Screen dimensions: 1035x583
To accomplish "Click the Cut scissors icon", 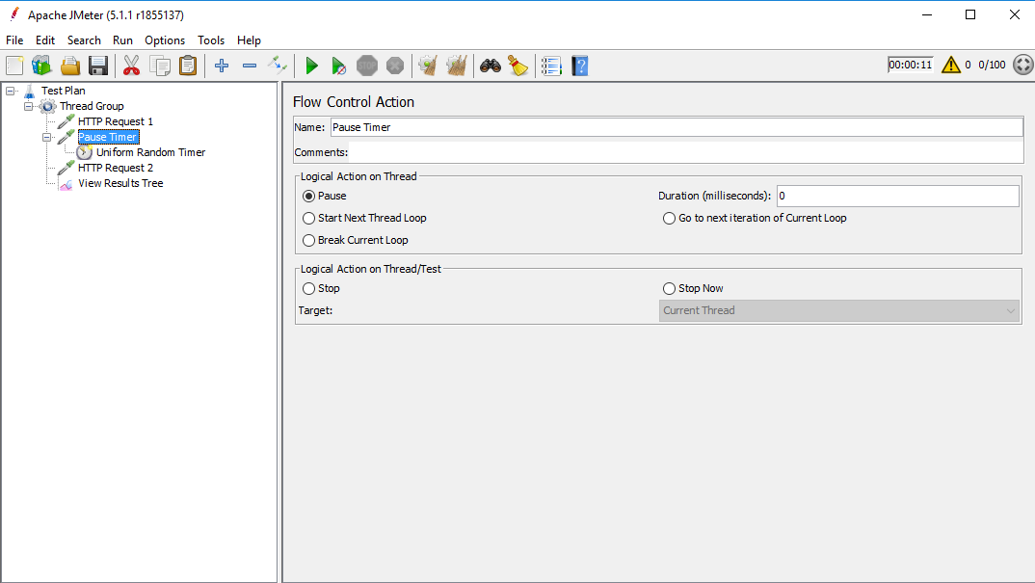I will [131, 66].
